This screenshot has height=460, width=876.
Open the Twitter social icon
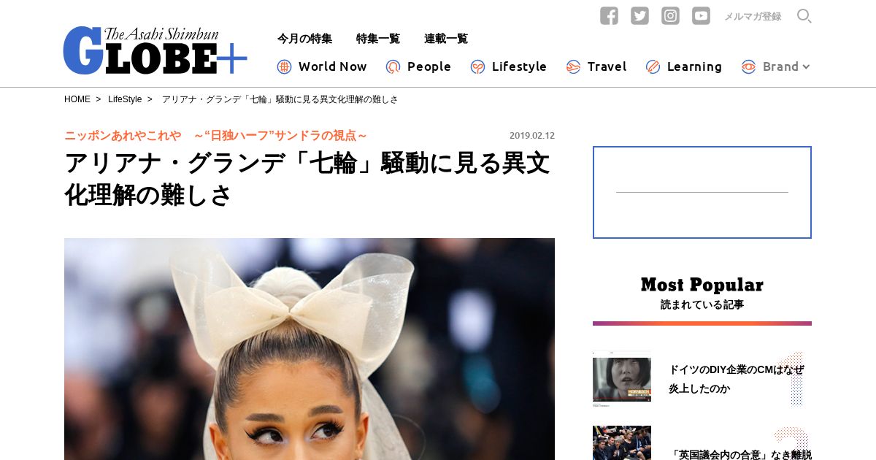(x=639, y=15)
